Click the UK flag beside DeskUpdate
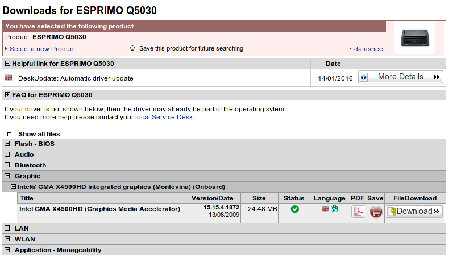Viewport: 453px width, 264px height. pyautogui.click(x=9, y=78)
